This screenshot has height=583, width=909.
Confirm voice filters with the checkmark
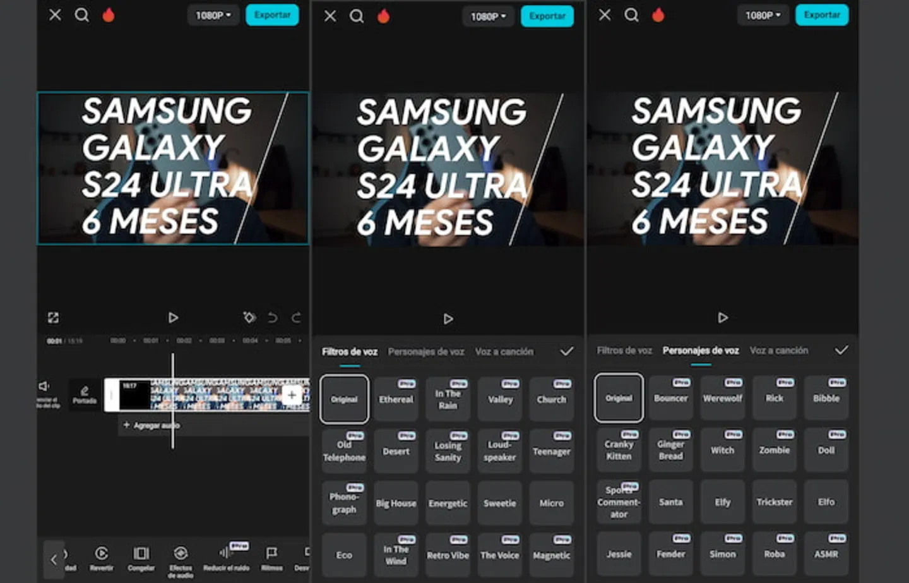[567, 351]
